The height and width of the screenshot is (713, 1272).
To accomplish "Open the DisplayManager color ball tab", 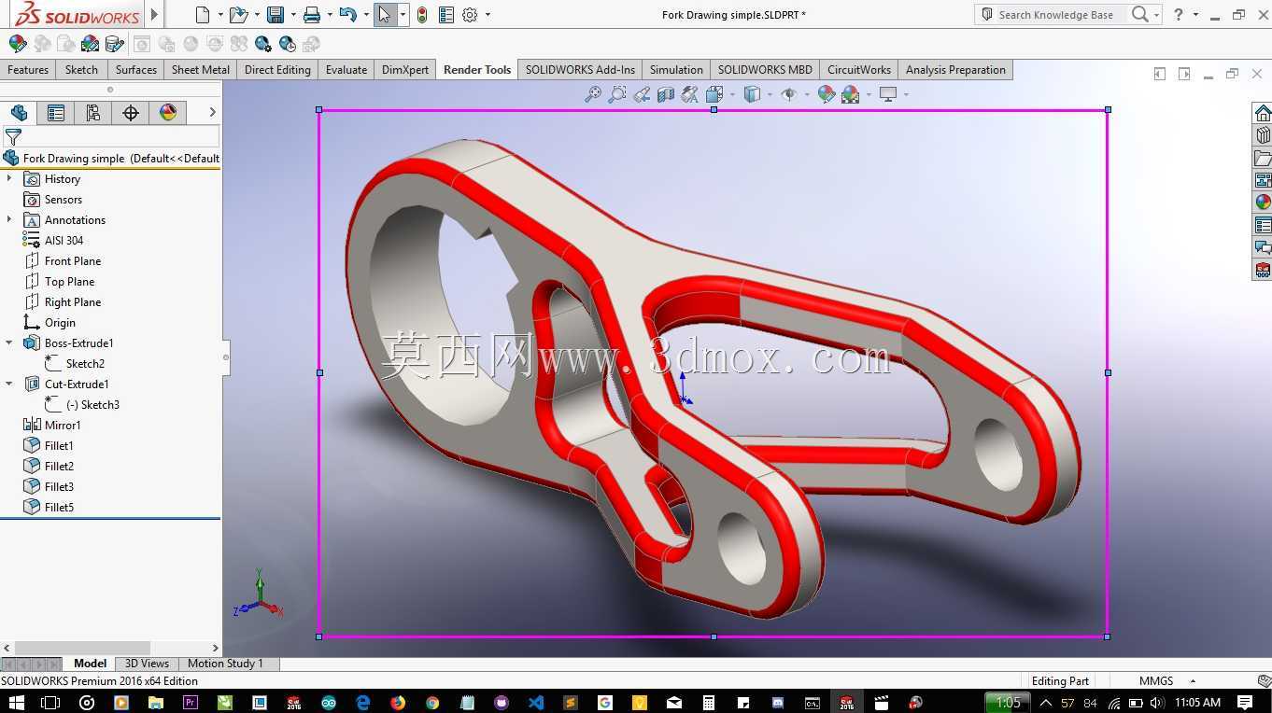I will tap(168, 113).
